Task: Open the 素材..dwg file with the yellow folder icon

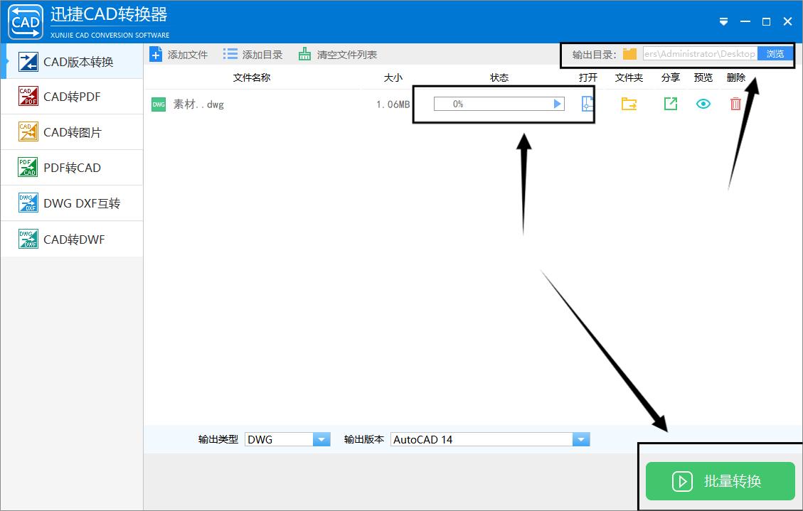Action: tap(628, 104)
